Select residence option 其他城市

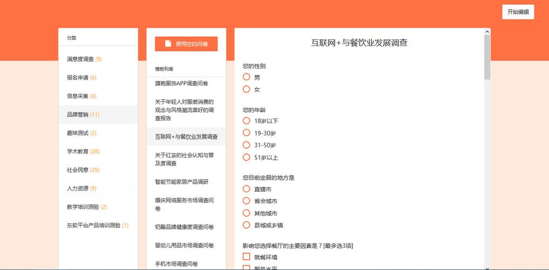pyautogui.click(x=247, y=213)
